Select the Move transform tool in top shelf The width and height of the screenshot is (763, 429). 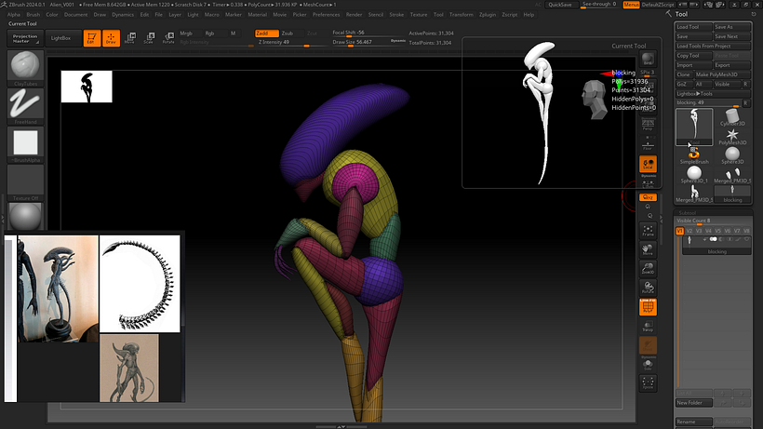(x=130, y=38)
